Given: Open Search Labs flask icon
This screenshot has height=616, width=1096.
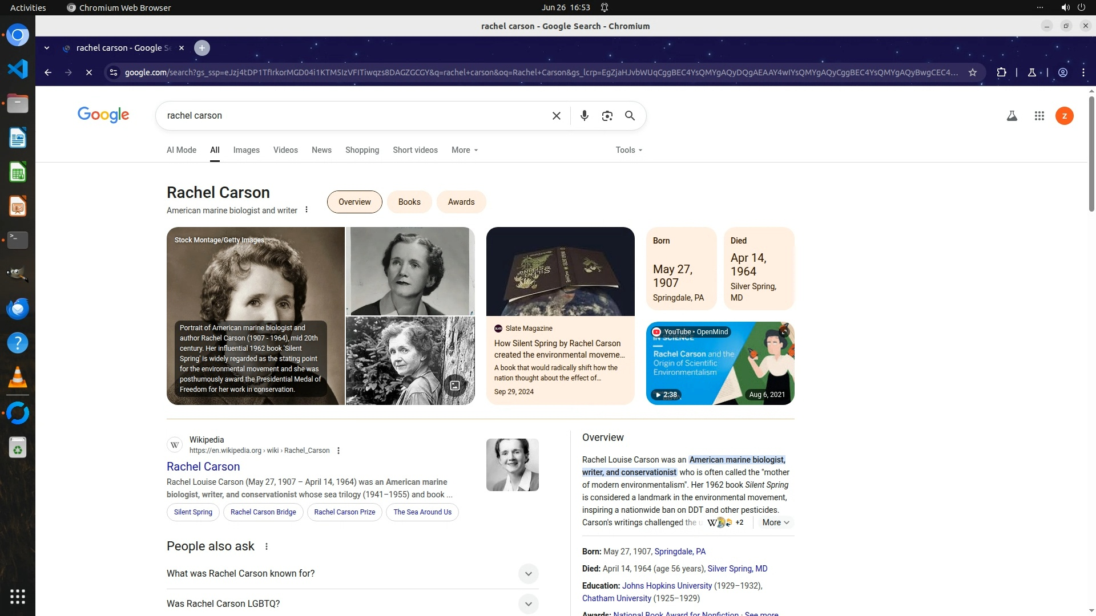Looking at the screenshot, I should coord(1012,116).
